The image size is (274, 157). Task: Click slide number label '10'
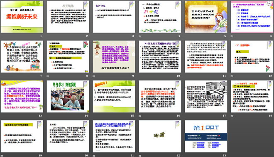coord(178,76)
